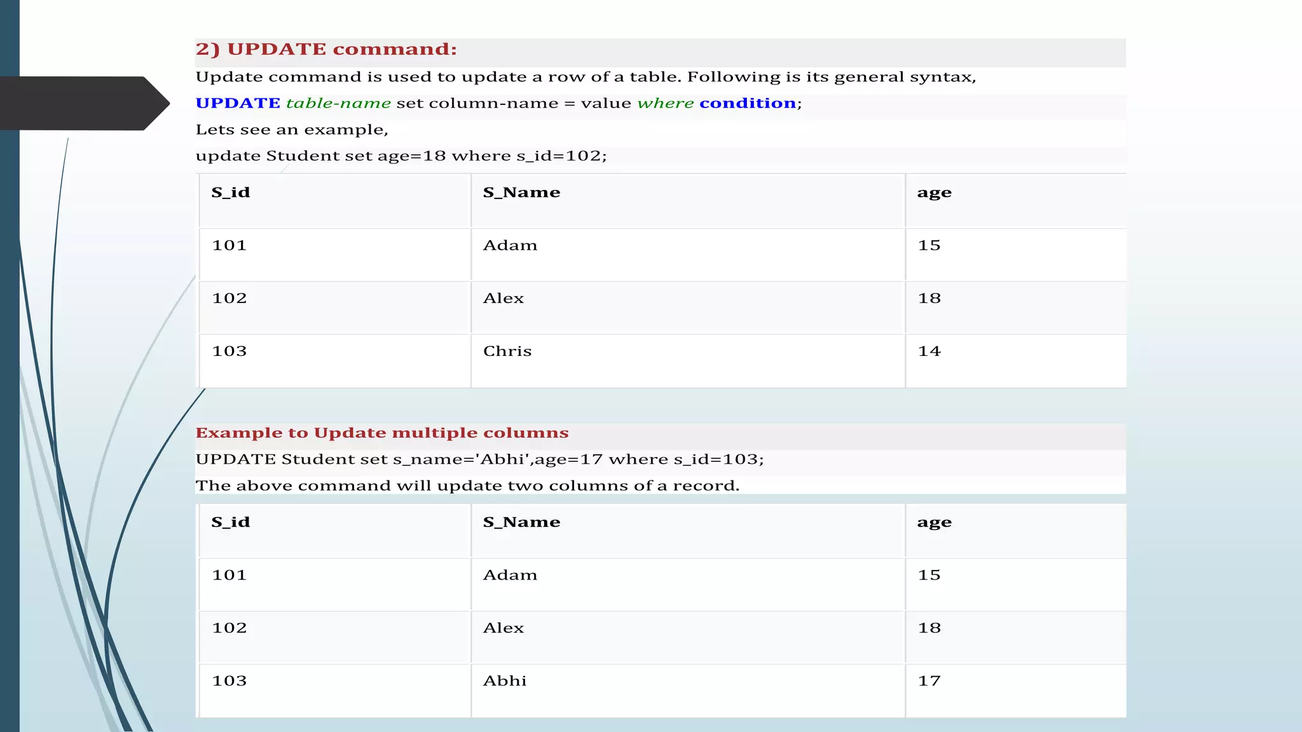Click the Adam cell in the first table

coord(688,255)
